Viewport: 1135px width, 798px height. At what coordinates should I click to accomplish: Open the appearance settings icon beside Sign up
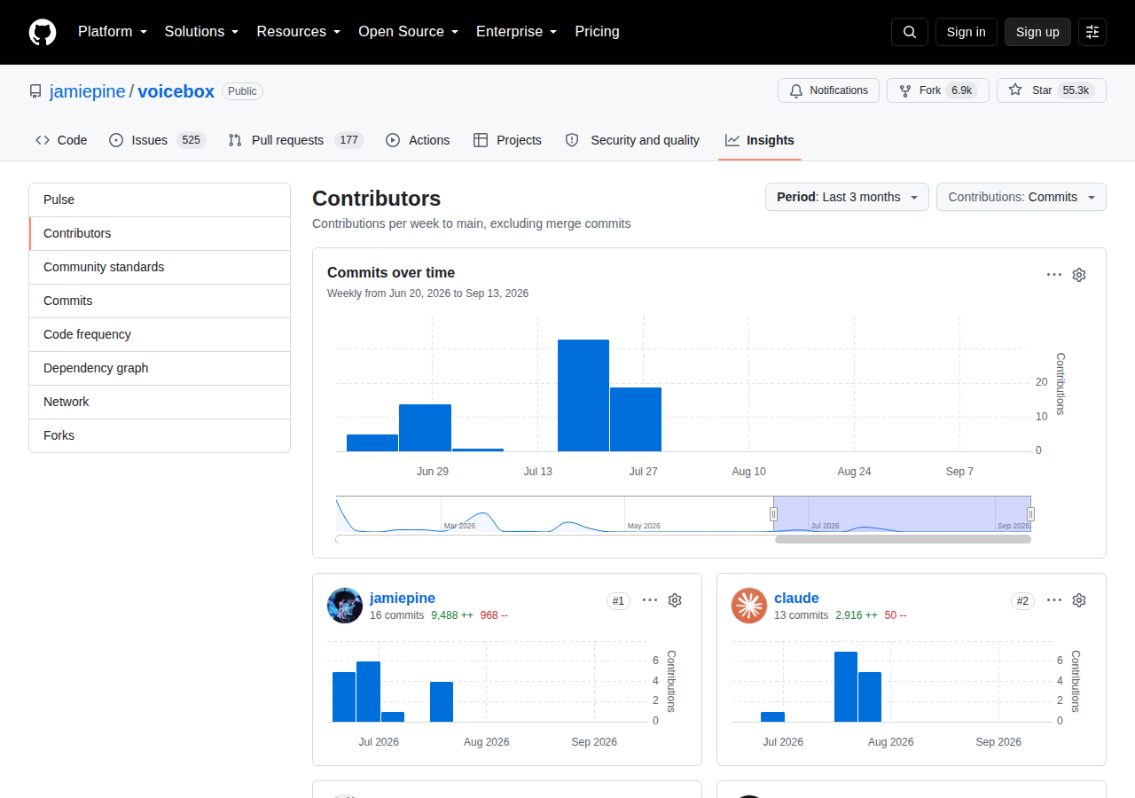coord(1092,32)
